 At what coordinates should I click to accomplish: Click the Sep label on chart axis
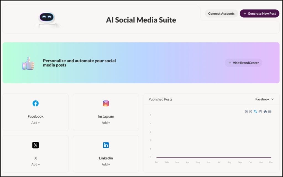(240, 162)
